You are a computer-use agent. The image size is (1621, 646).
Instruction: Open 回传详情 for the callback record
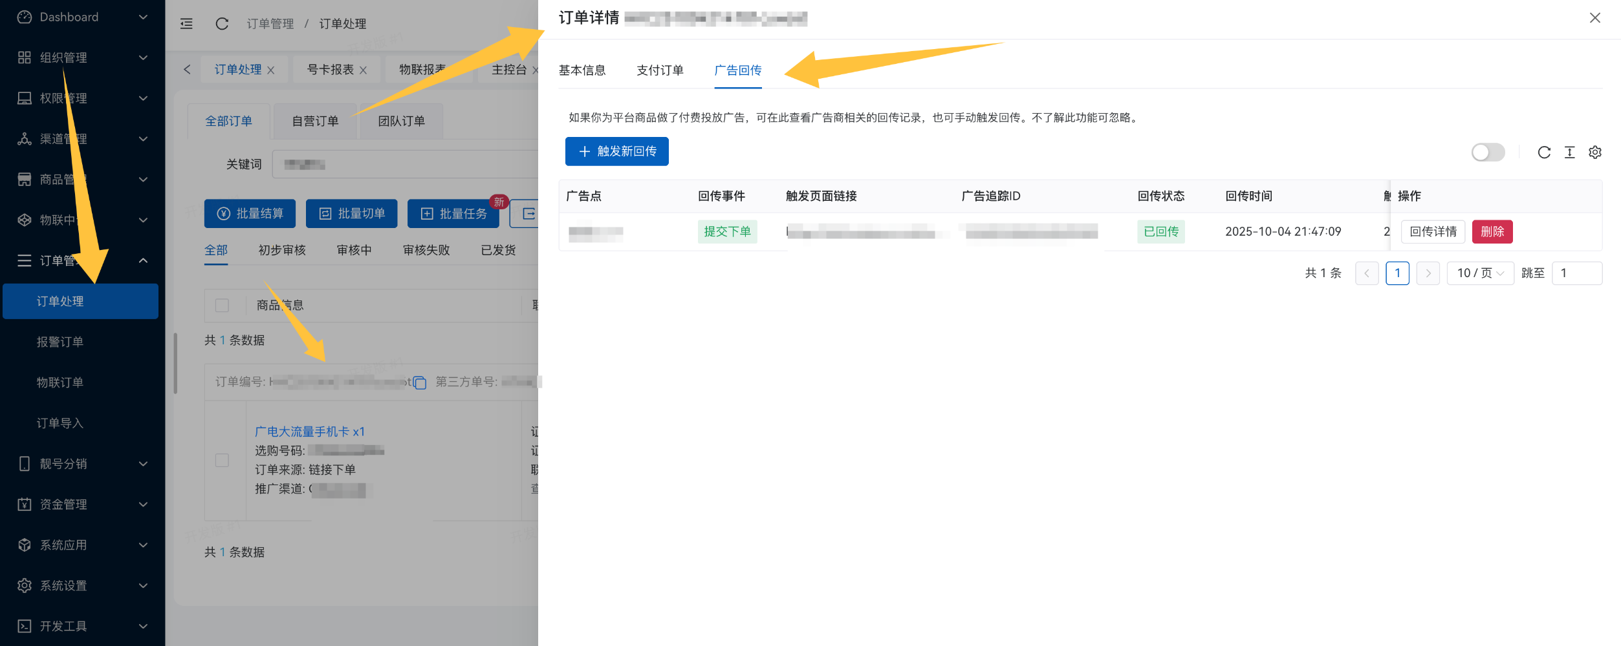1433,231
